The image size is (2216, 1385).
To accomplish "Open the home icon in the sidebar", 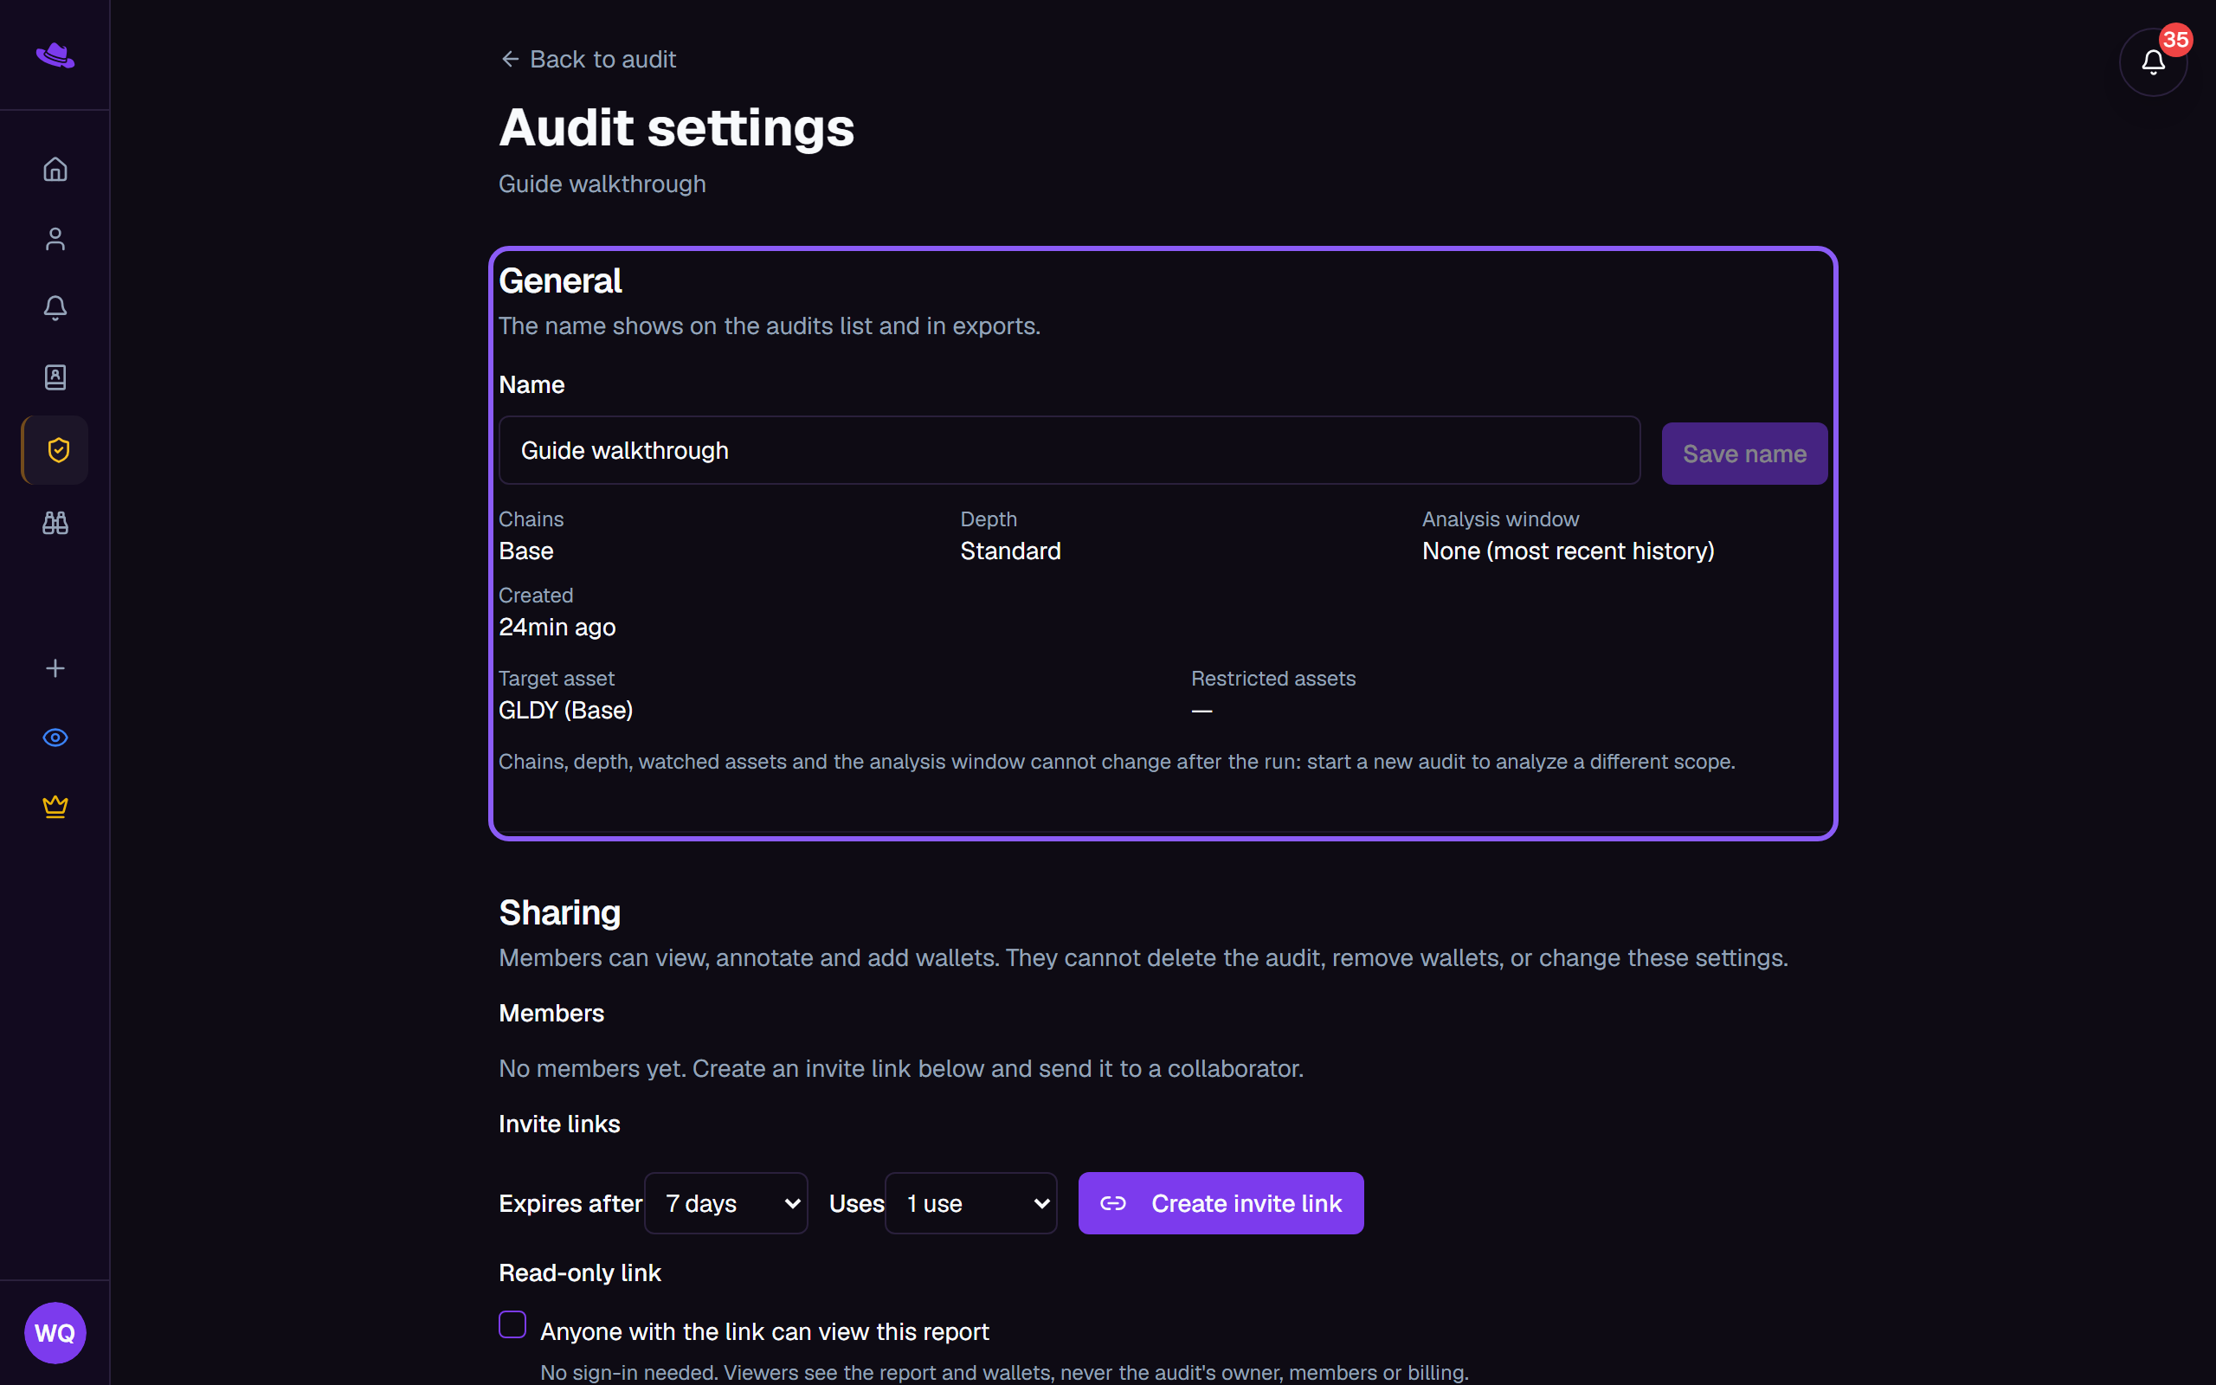I will pos(55,170).
